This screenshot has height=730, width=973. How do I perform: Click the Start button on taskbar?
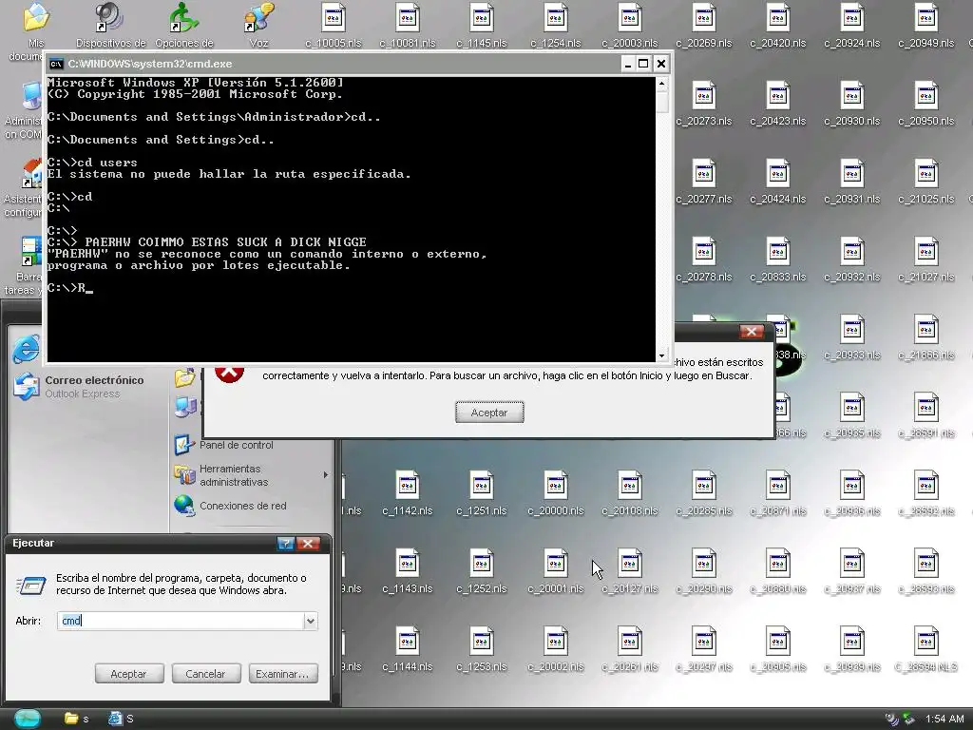pos(28,719)
